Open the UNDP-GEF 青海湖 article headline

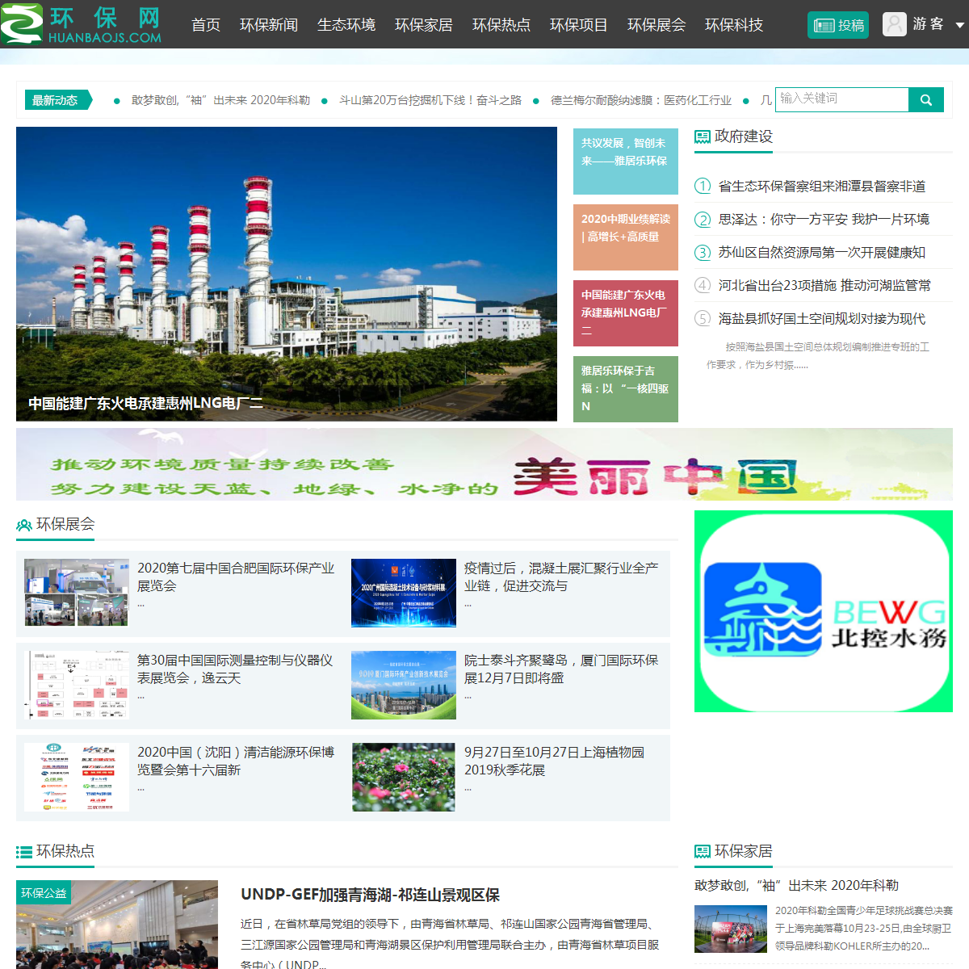tap(370, 895)
